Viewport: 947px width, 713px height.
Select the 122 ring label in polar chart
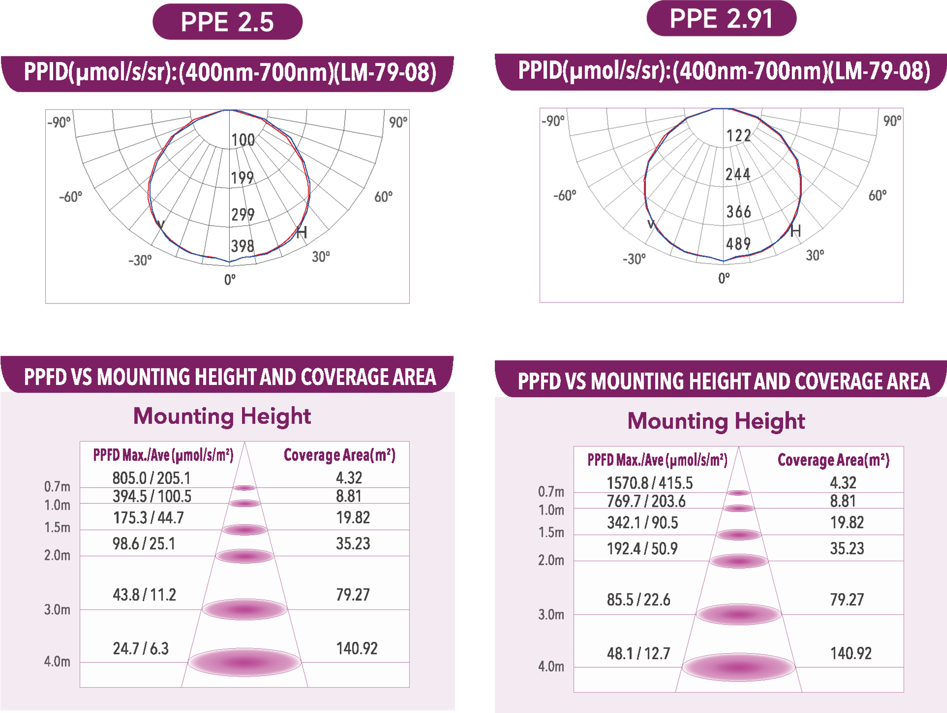coord(738,136)
